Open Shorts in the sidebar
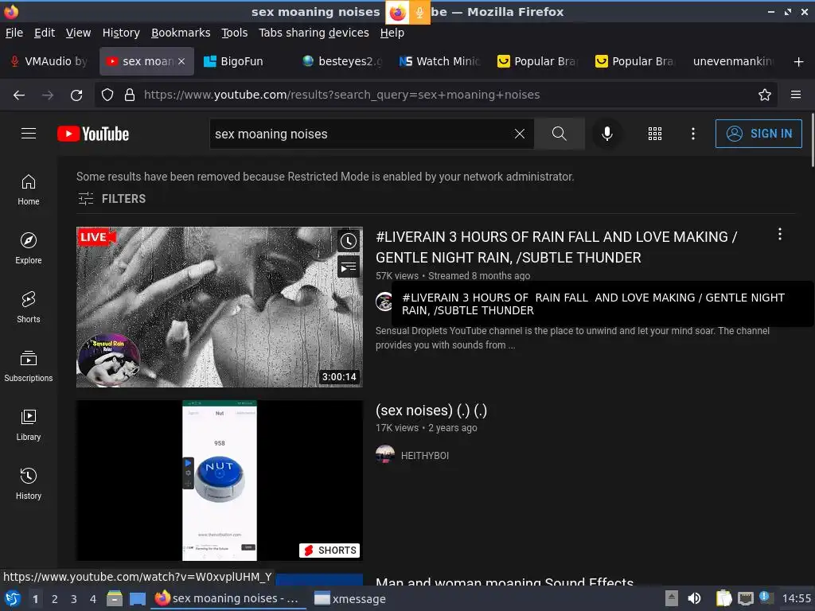Image resolution: width=815 pixels, height=611 pixels. [29, 307]
